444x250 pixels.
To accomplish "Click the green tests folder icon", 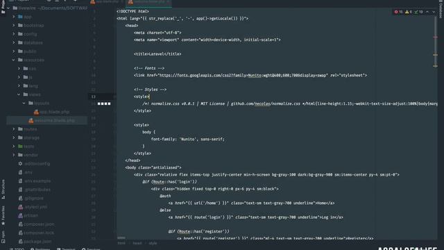I will click(20, 147).
